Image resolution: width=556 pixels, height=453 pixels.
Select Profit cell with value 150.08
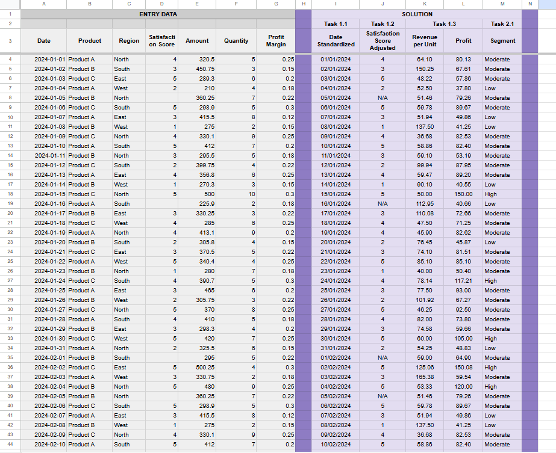coord(463,368)
